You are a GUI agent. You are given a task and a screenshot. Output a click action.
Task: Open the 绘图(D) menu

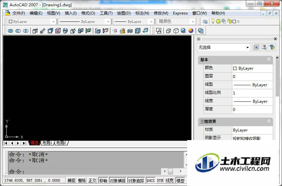[124, 13]
